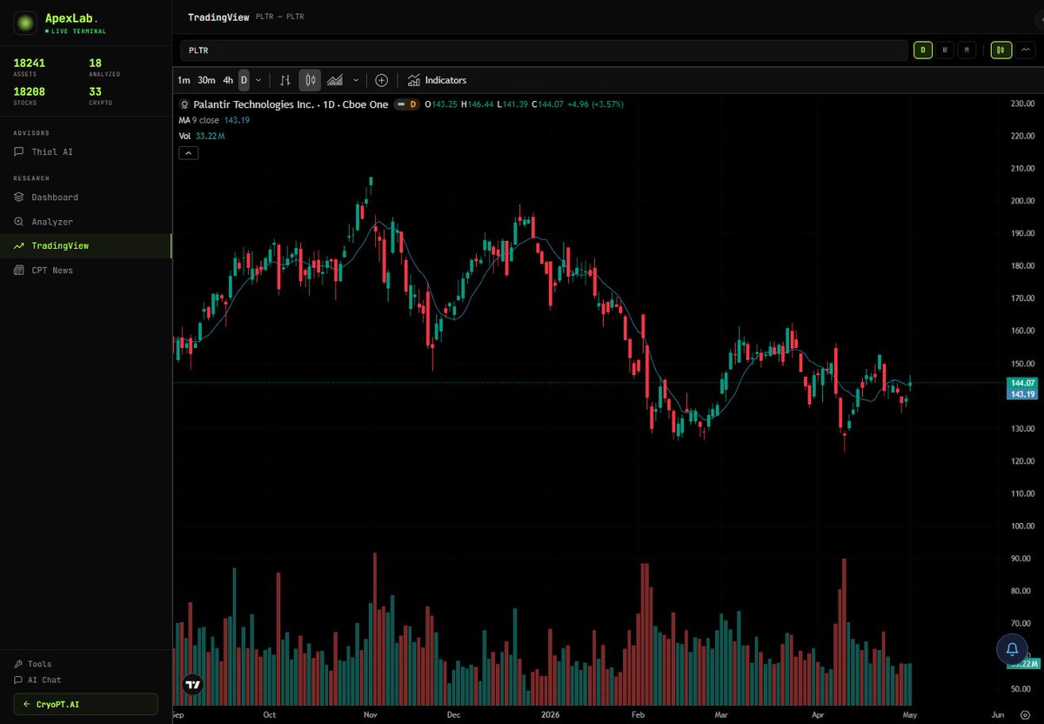This screenshot has width=1044, height=724.
Task: Expand the timeframe interval dropdown arrow
Action: (258, 80)
